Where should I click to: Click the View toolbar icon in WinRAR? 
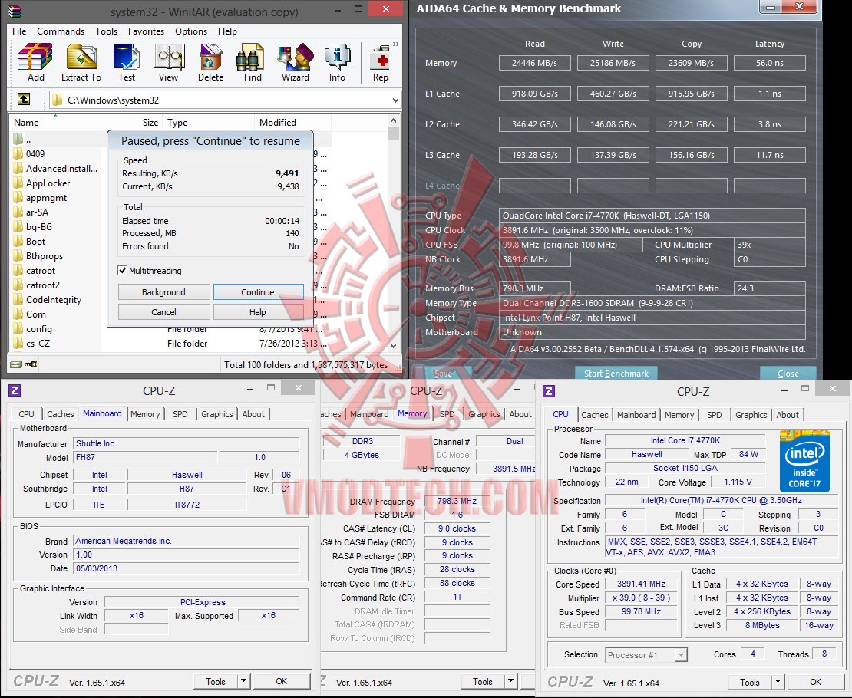pyautogui.click(x=168, y=62)
